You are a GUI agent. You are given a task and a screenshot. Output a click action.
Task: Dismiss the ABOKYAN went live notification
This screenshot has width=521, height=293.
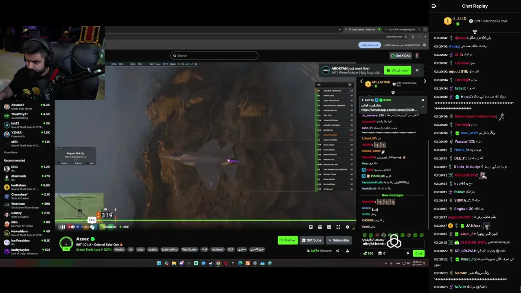pyautogui.click(x=417, y=70)
